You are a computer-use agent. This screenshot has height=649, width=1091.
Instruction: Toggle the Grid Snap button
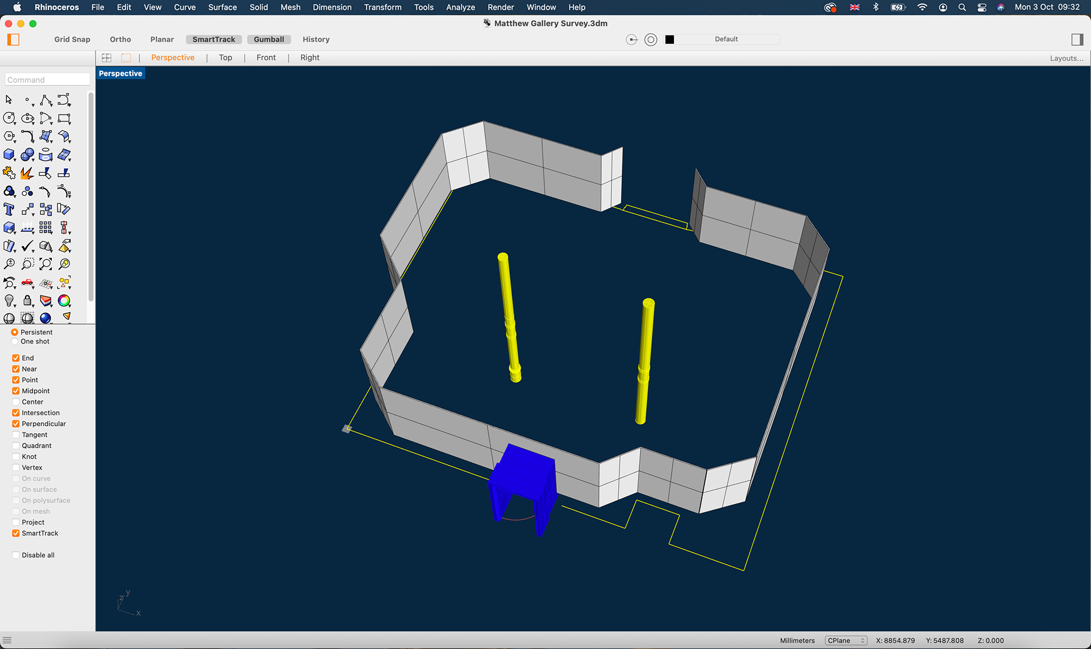point(72,39)
